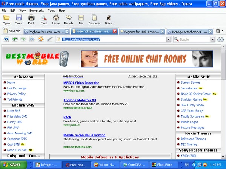226x169 pixels.
Task: Click the EN language indicator in the taskbar
Action: 187,165
